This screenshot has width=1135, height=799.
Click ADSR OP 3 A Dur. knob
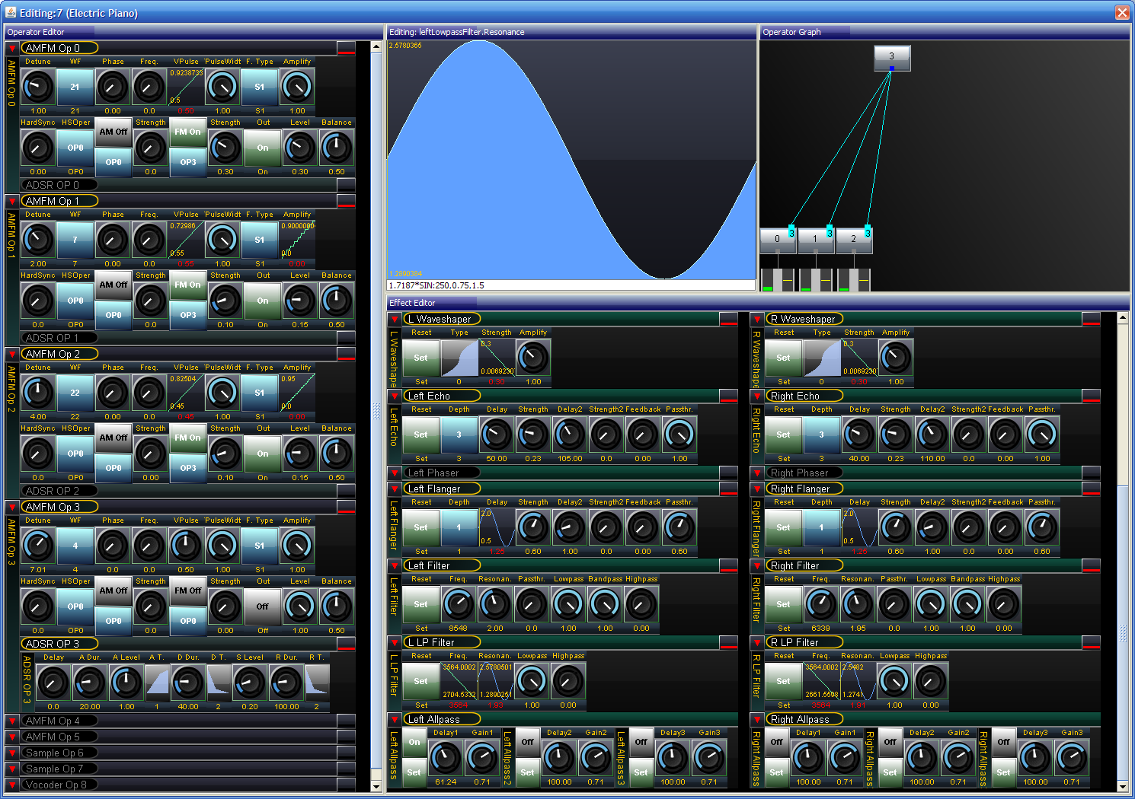89,683
